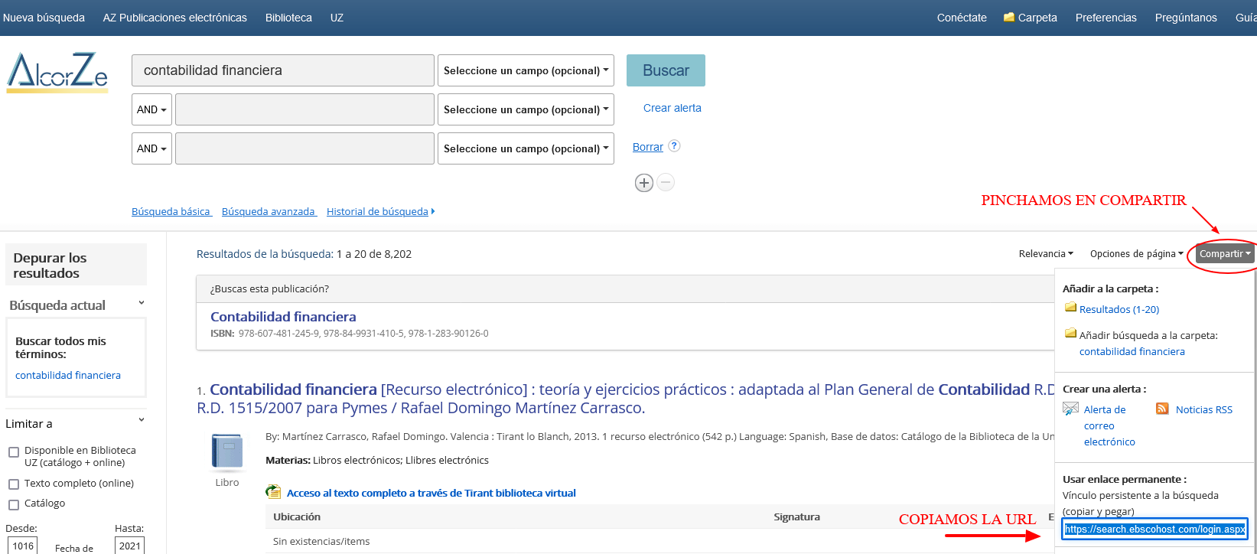Open Acceso al texto completo Tirant link

coord(431,493)
